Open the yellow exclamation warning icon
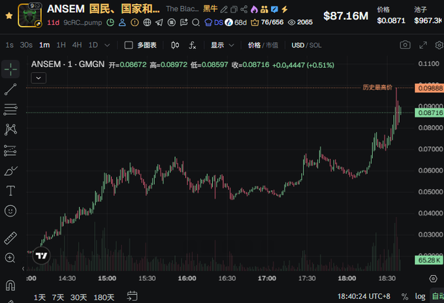 (x=135, y=22)
